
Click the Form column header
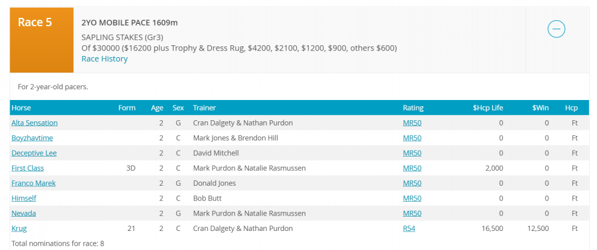127,108
